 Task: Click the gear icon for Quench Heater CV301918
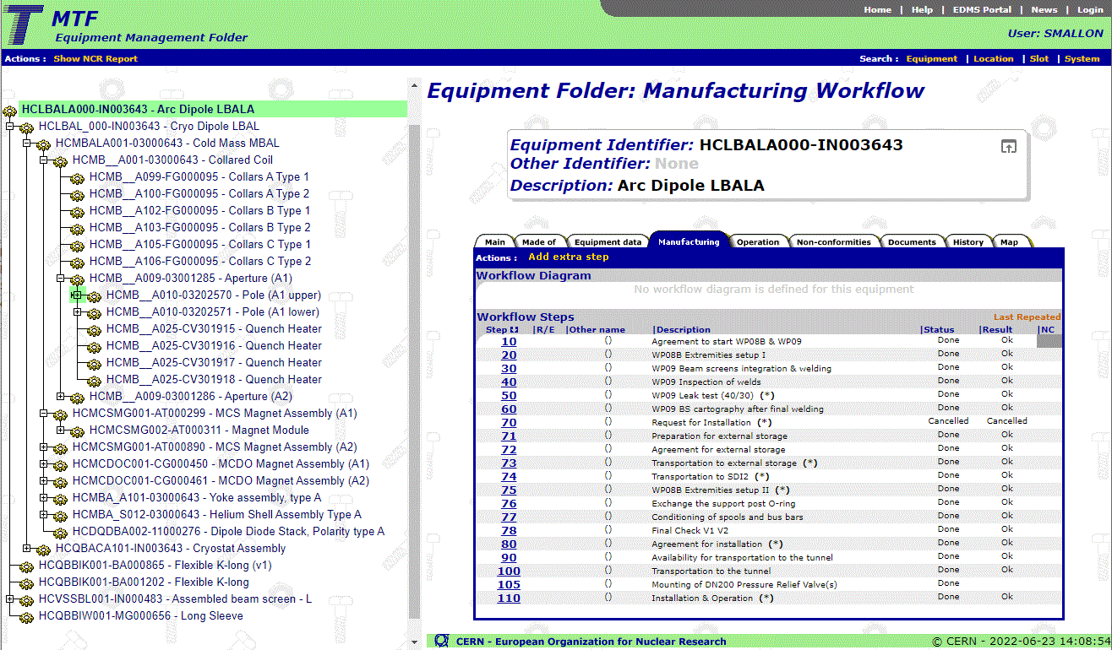coord(95,381)
